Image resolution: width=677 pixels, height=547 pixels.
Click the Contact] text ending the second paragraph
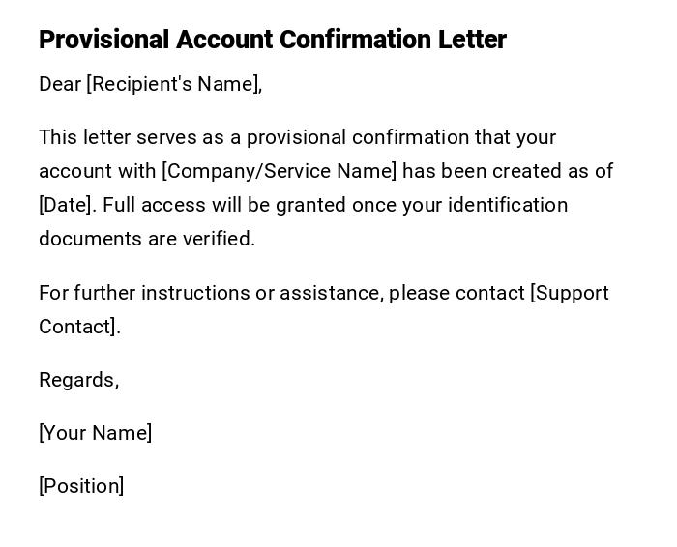(x=78, y=327)
